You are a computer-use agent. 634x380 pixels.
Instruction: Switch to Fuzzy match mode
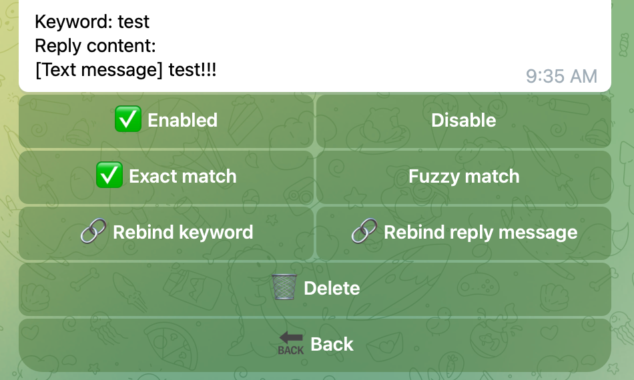click(463, 177)
